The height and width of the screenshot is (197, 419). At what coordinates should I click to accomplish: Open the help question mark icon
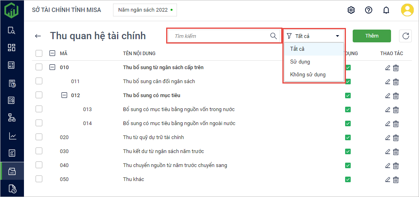point(369,10)
